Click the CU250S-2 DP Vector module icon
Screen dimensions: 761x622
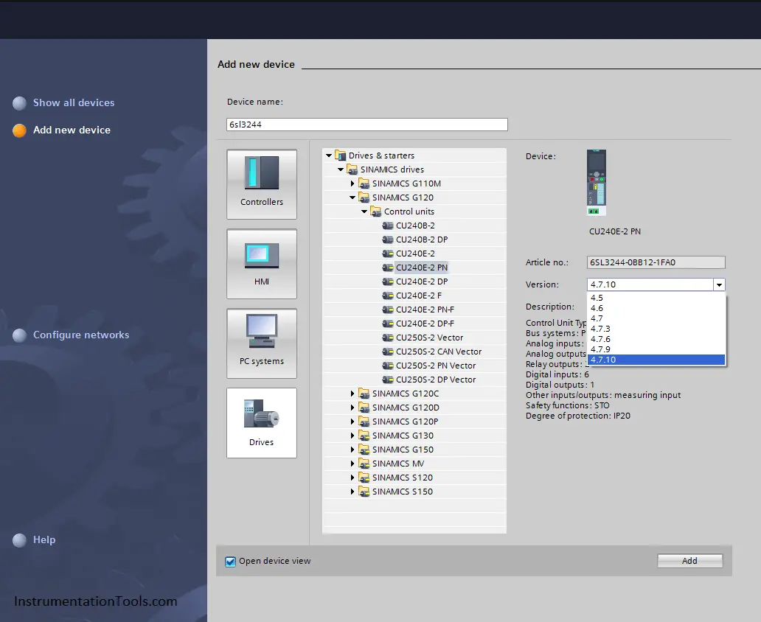coord(388,380)
